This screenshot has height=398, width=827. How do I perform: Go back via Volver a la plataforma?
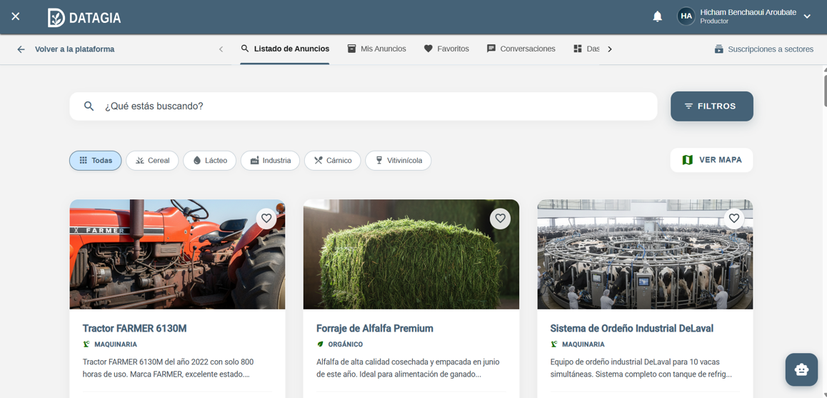click(x=74, y=49)
